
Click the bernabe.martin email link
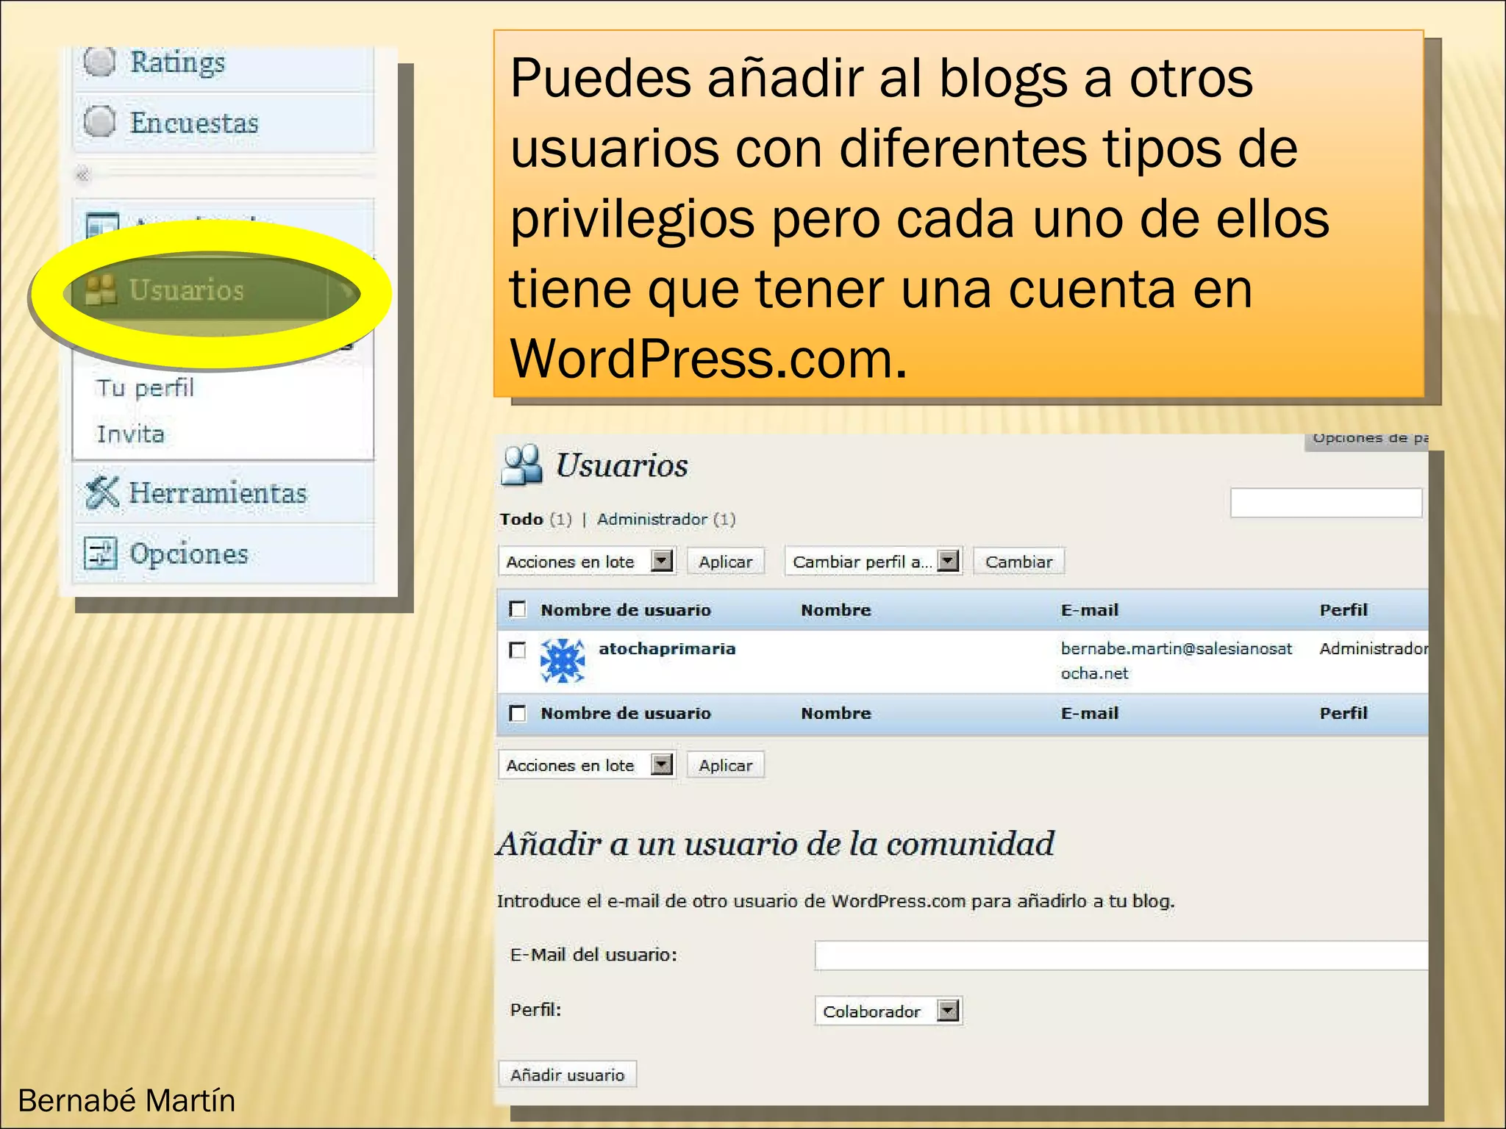(x=1176, y=660)
